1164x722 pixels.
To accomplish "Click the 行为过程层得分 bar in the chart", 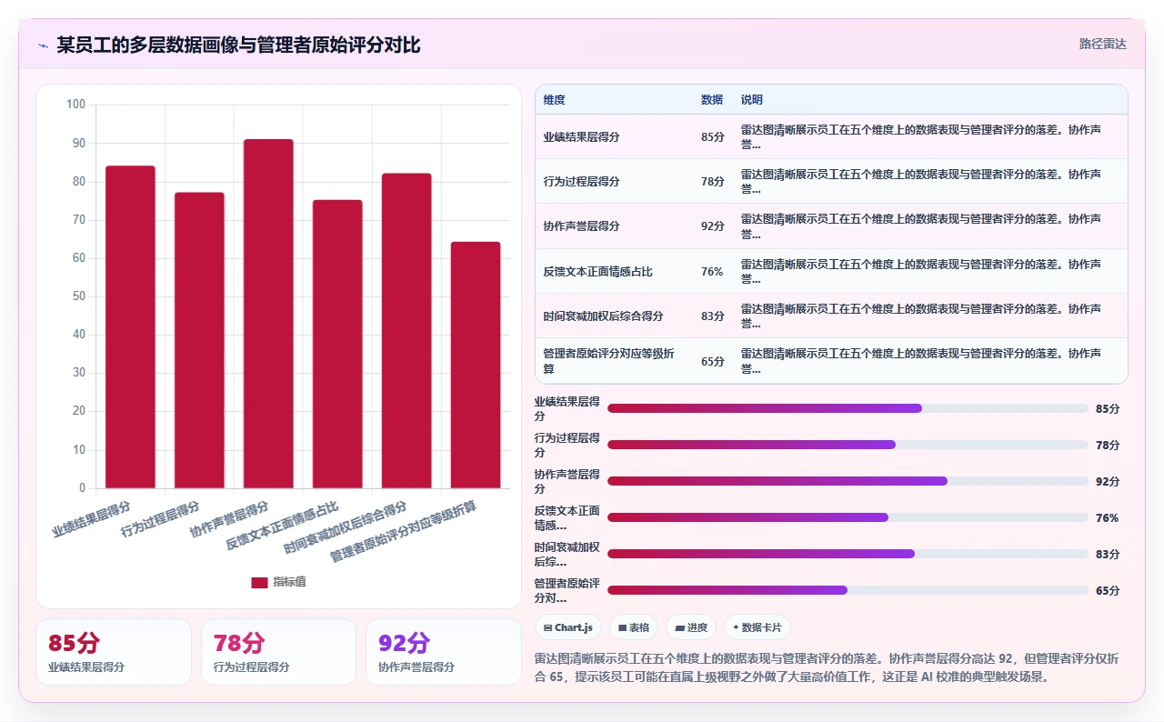I will click(x=199, y=340).
